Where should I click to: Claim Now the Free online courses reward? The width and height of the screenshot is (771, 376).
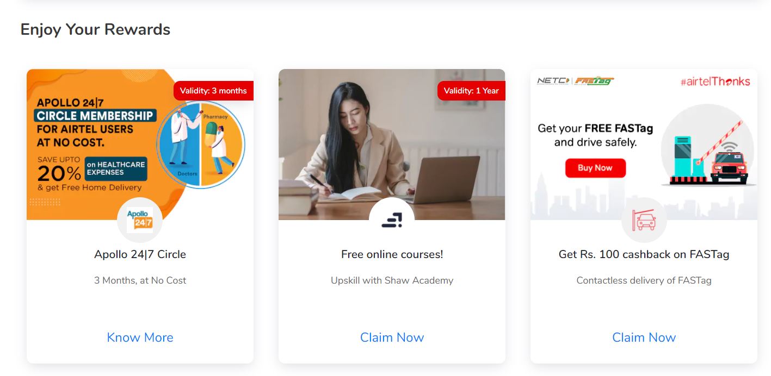392,337
